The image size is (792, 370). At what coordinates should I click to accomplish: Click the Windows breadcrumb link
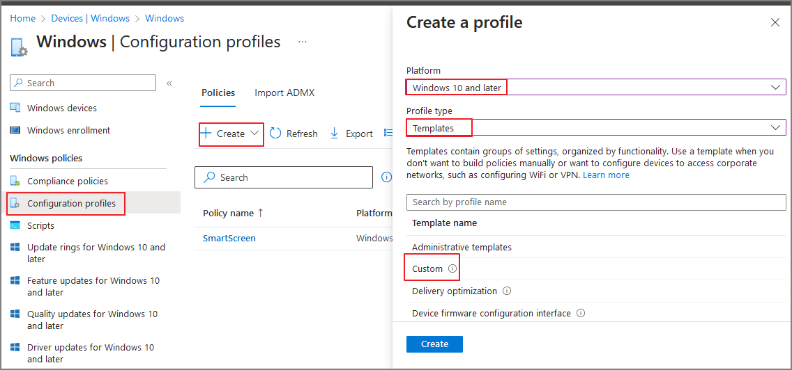tap(165, 18)
